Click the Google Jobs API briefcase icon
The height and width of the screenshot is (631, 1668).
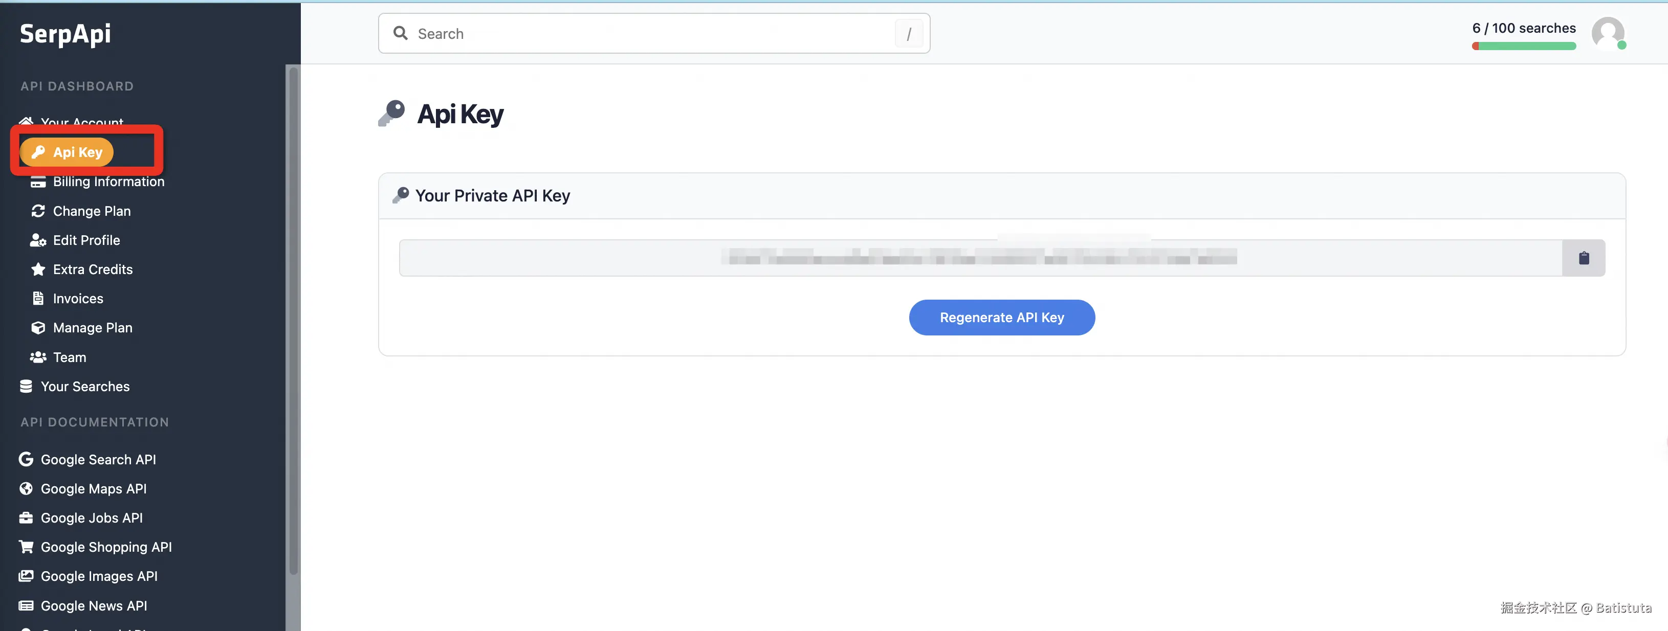click(26, 518)
